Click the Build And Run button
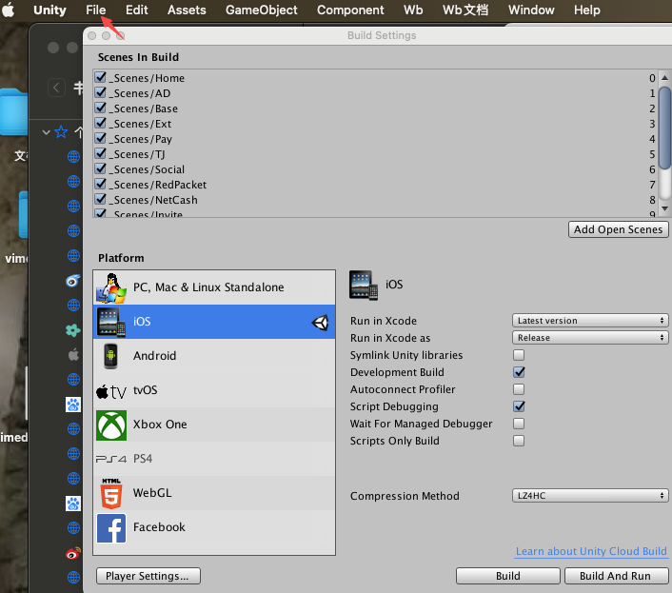The image size is (672, 593). point(616,576)
